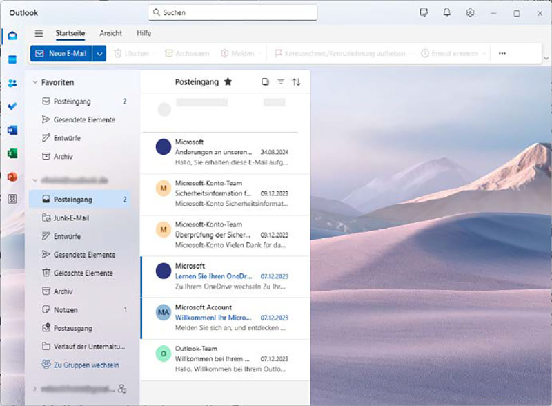Select the account's highlighted Posteingang folder
This screenshot has height=406, width=552.
[x=80, y=200]
